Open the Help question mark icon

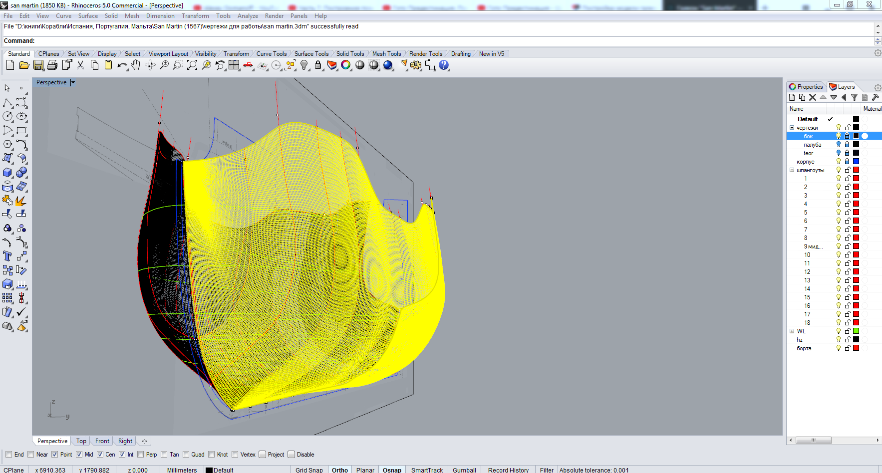444,65
